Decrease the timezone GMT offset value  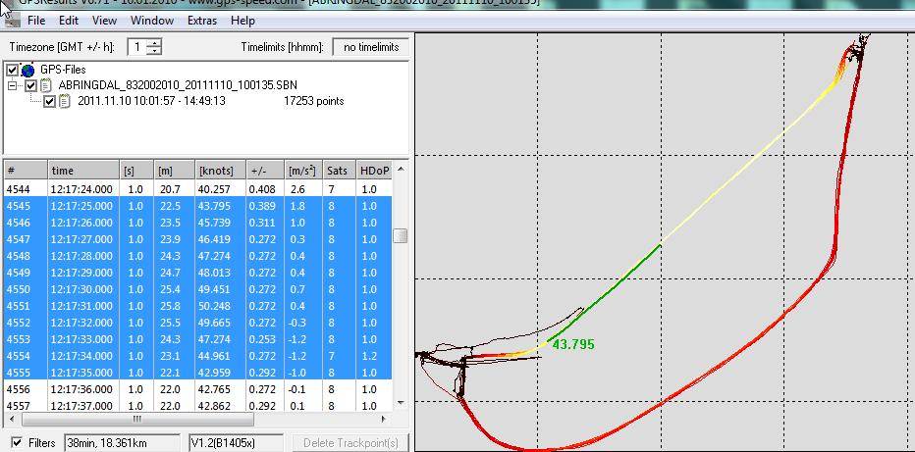[x=154, y=51]
